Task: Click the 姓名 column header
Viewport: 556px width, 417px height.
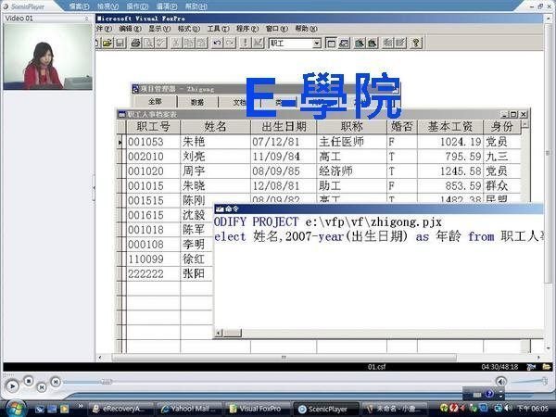Action: pos(215,127)
